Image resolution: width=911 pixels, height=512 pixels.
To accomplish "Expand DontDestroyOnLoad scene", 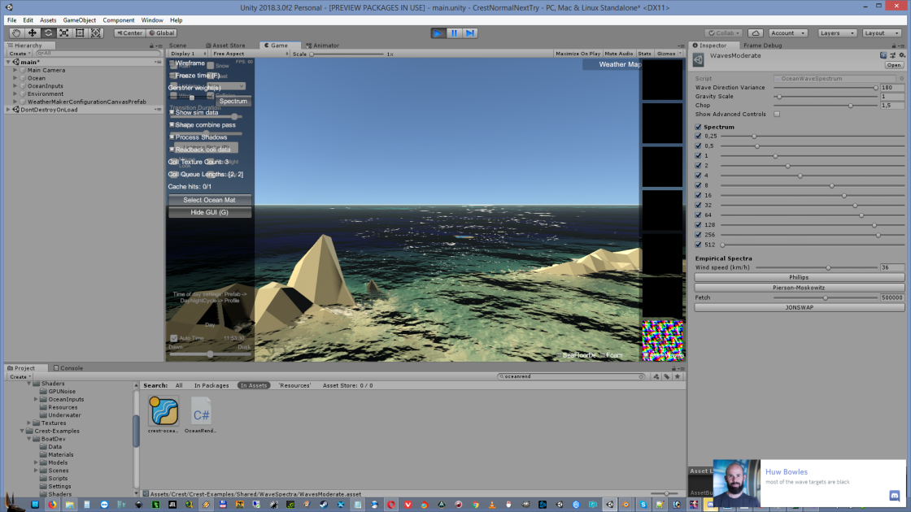I will click(8, 110).
